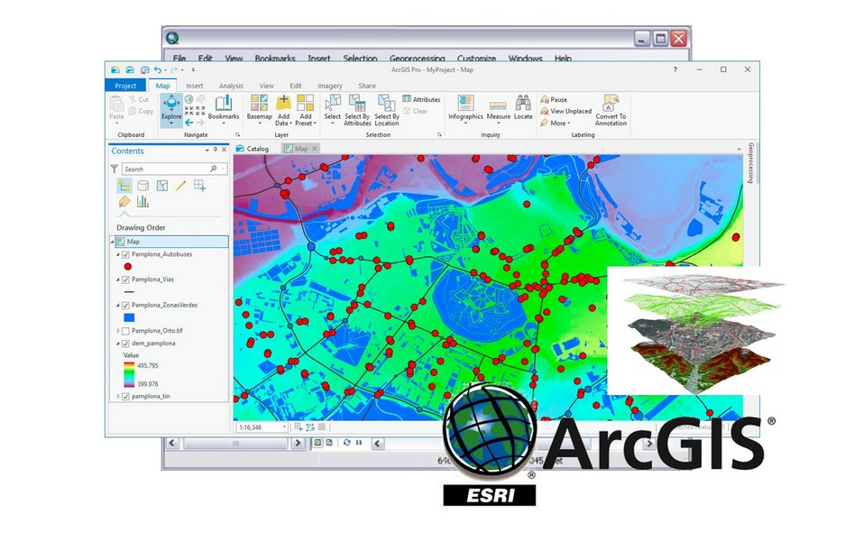The height and width of the screenshot is (559, 845).
Task: Collapse the Pamplona_ZonasVerdes layer legend
Action: pyautogui.click(x=118, y=305)
